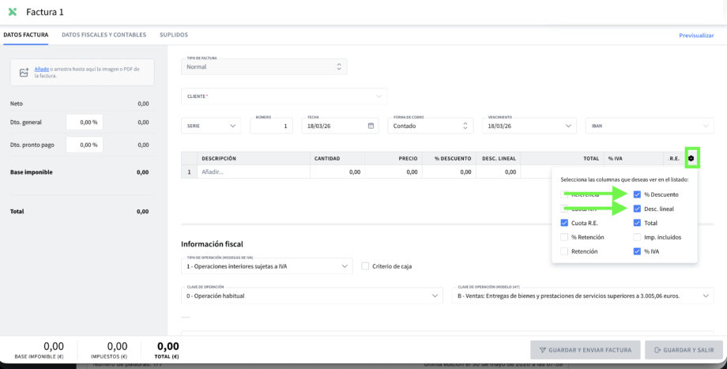Viewport: 727px width, 369px height.
Task: Click the filter icon on Guardar y enviar factura
Action: 543,349
